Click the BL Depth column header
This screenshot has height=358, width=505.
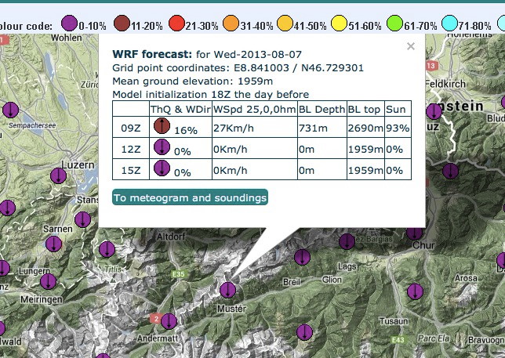click(322, 109)
